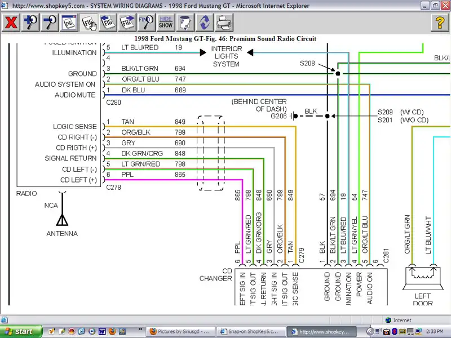Image resolution: width=451 pixels, height=338 pixels.
Task: Click the RADIO component label
Action: click(26, 193)
